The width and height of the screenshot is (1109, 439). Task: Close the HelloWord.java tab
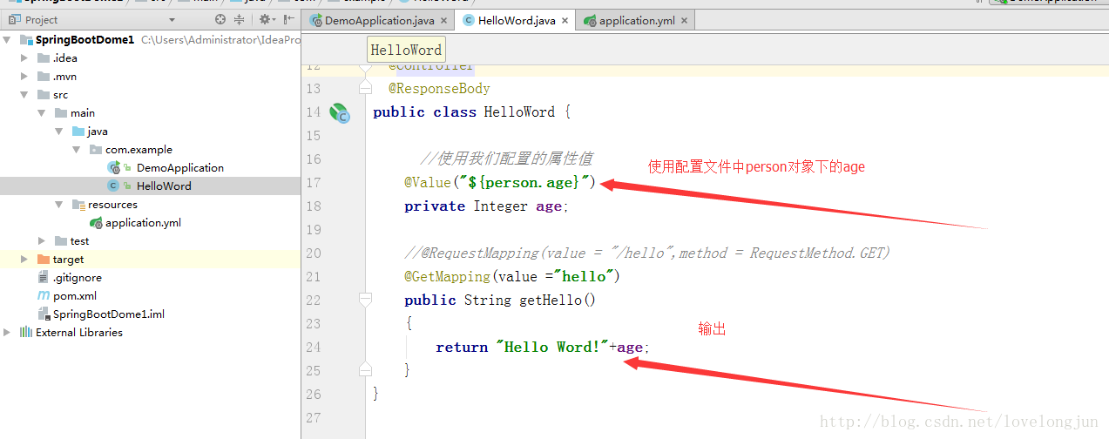tap(565, 20)
